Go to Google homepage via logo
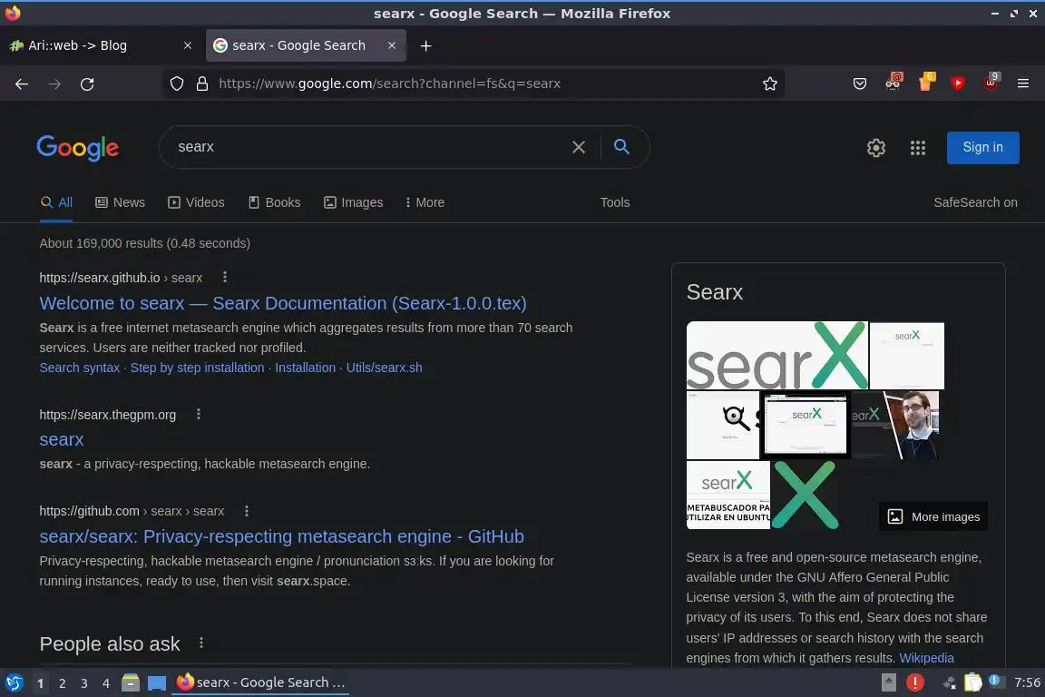The image size is (1045, 697). click(x=78, y=147)
